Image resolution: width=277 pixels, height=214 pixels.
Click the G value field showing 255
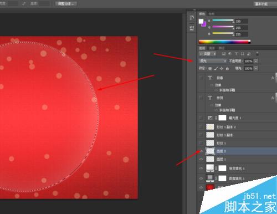pyautogui.click(x=242, y=28)
